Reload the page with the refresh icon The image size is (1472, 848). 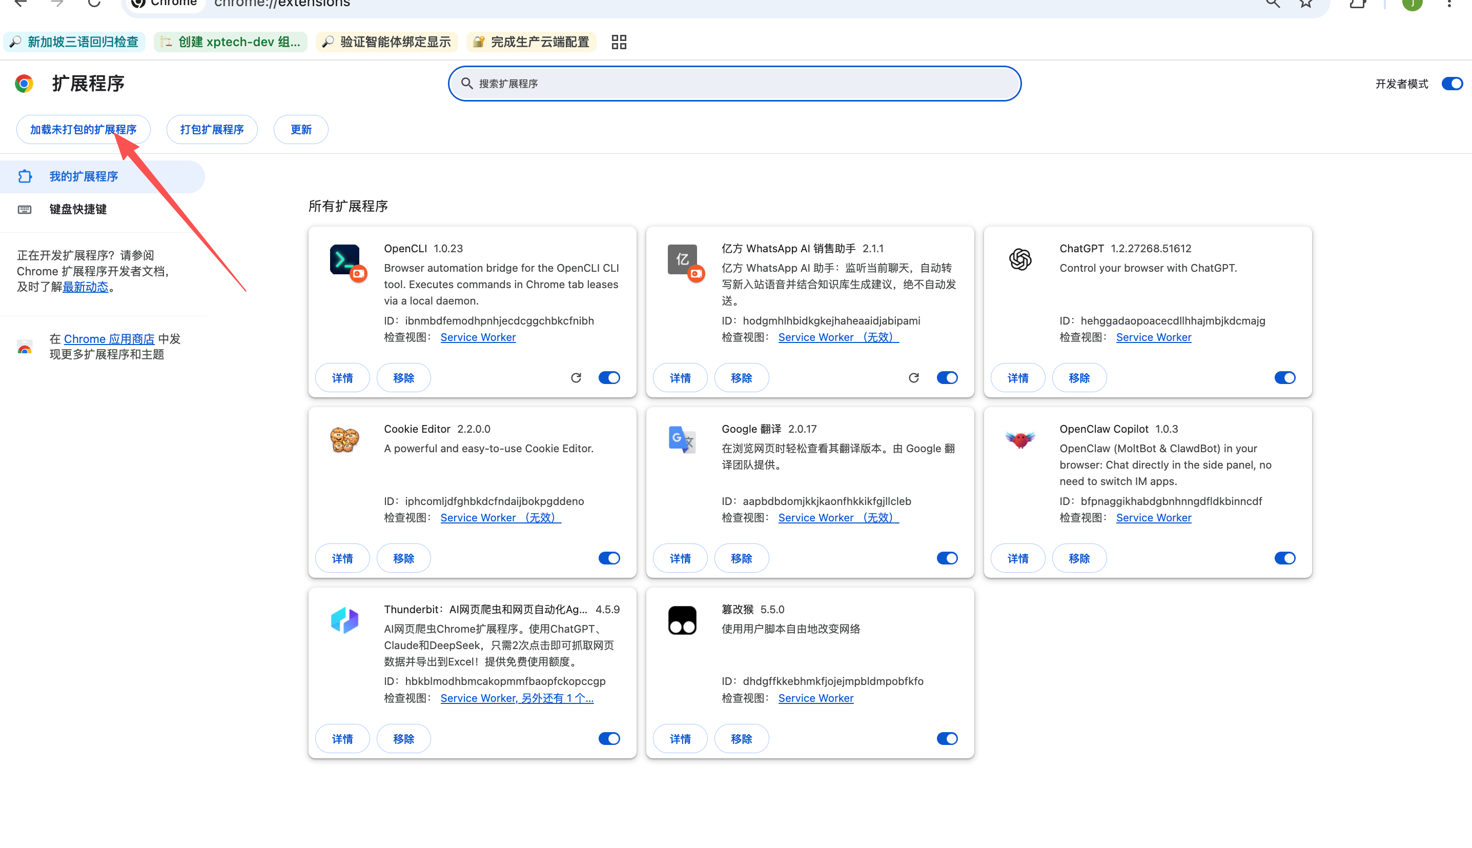[x=94, y=3]
